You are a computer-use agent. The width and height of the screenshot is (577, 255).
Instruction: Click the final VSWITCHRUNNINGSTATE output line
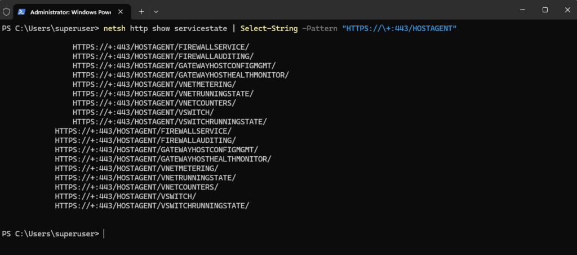(x=152, y=205)
